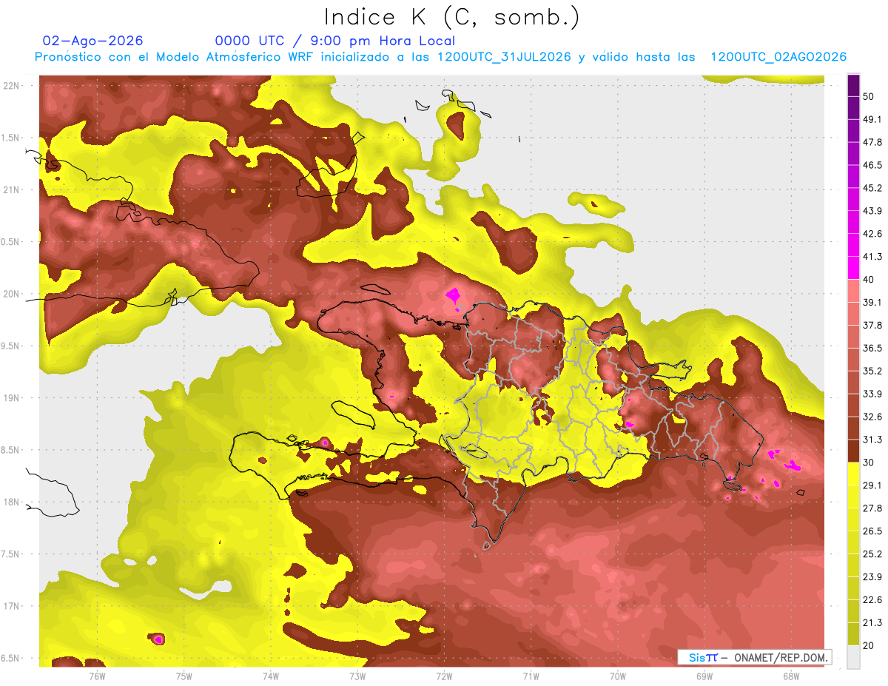Click the gray colorbar segment below 20

coord(853,656)
